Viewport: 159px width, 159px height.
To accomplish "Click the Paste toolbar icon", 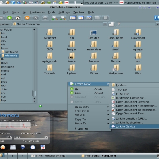I will (x=105, y=18).
